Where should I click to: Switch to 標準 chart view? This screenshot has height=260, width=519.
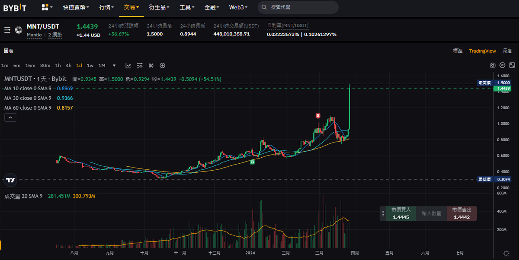click(458, 51)
